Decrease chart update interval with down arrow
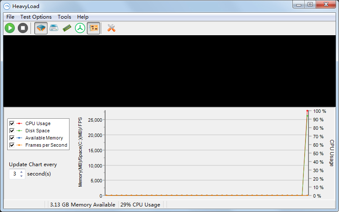This screenshot has height=212, width=339. tap(21, 176)
